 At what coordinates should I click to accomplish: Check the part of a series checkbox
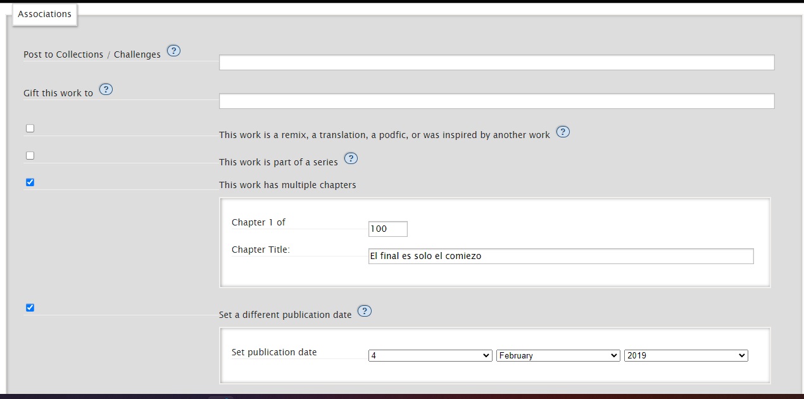[30, 156]
